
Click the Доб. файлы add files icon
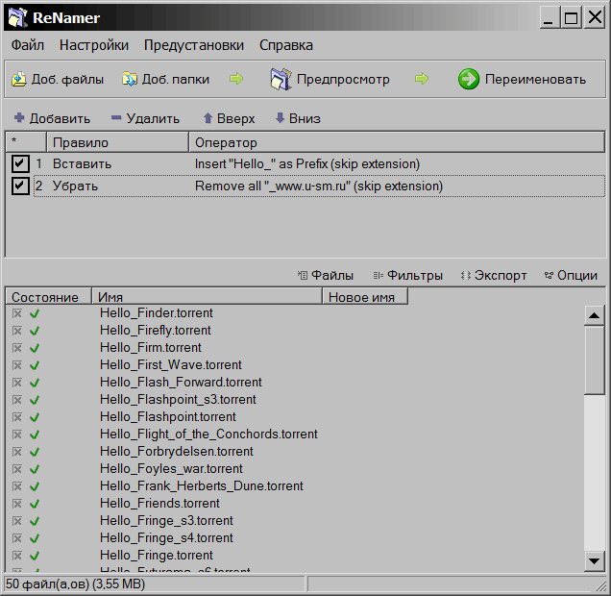(19, 80)
